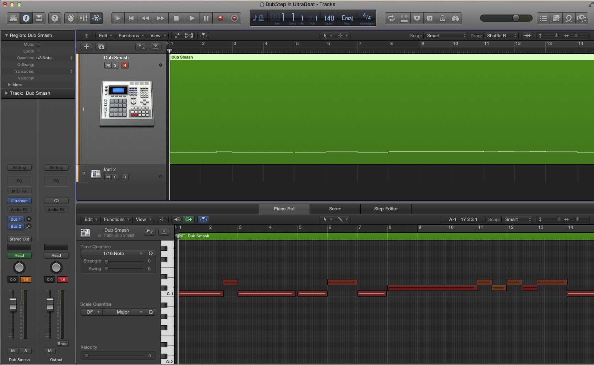This screenshot has height=365, width=594.
Task: Open the Mixer faders button
Action: pos(83,18)
